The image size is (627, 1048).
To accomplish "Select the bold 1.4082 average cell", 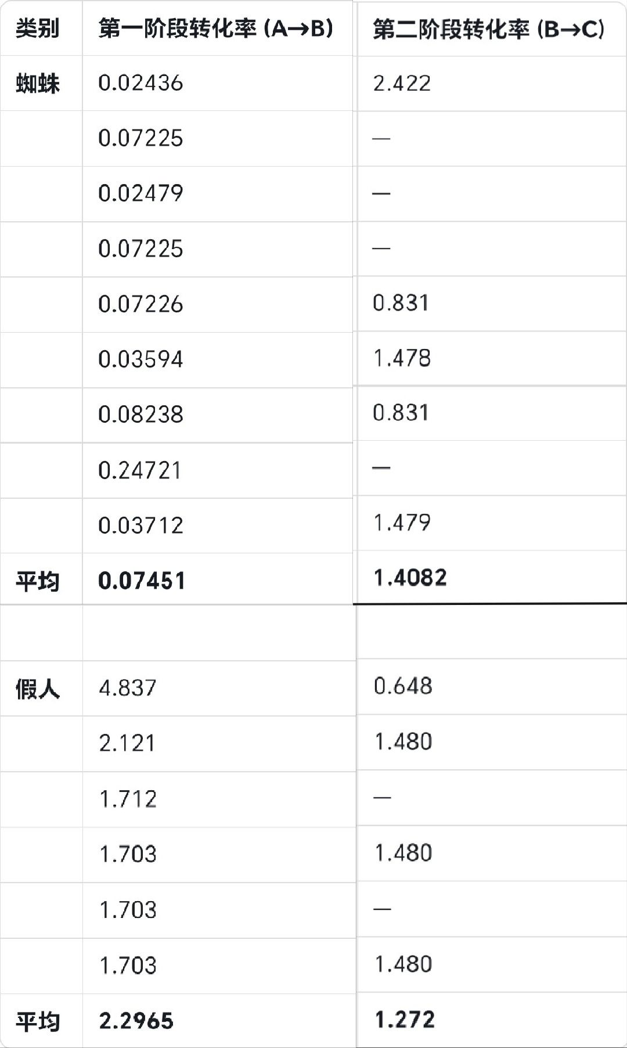I will tap(410, 578).
